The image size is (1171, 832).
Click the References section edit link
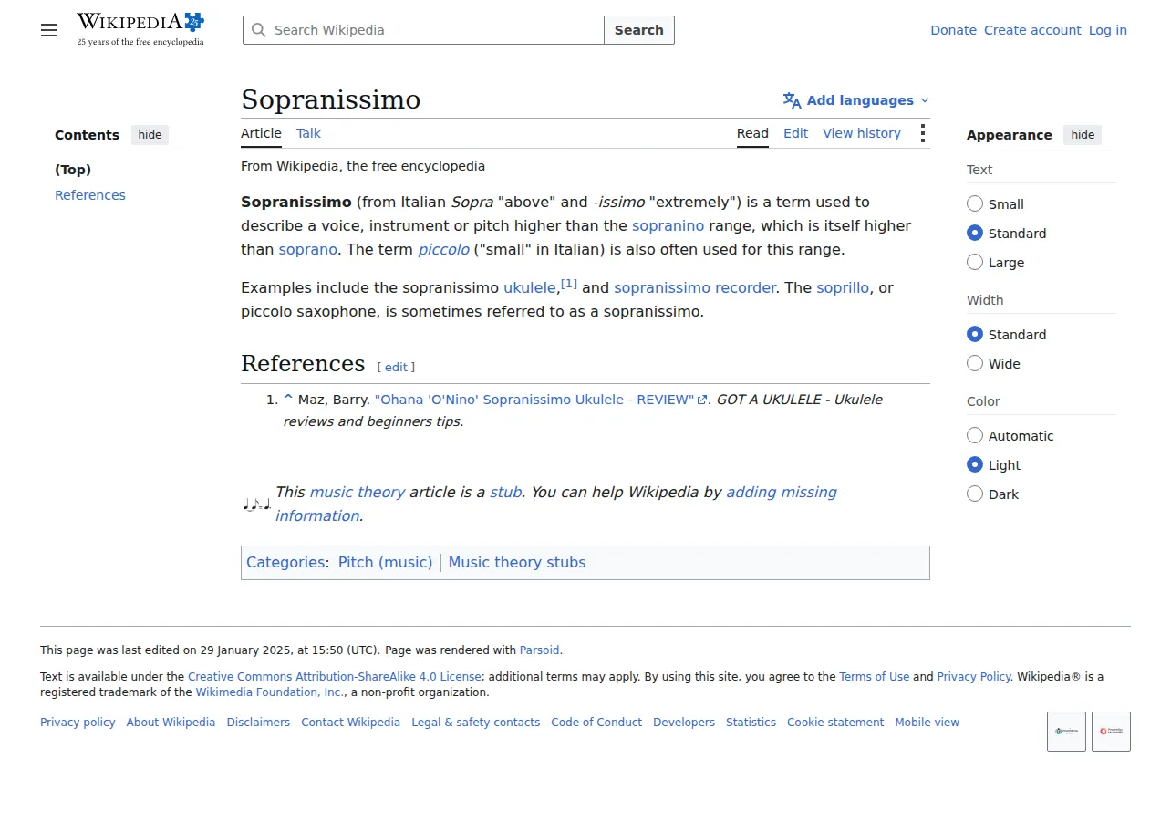pos(396,367)
